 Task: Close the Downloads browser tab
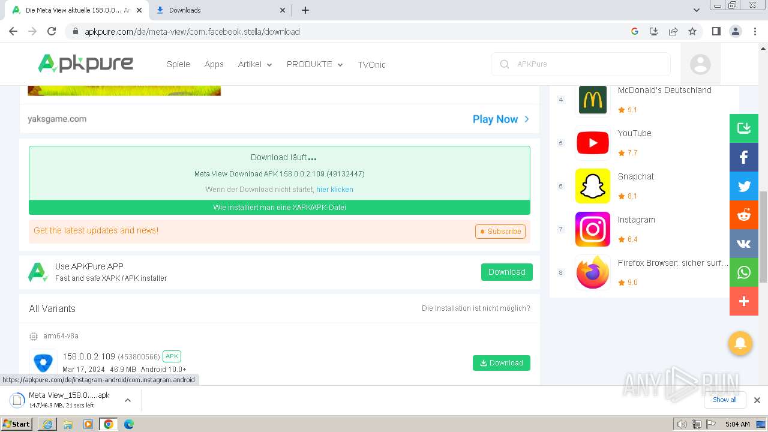(x=283, y=10)
